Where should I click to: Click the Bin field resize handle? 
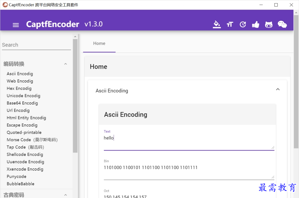[x=273, y=177]
